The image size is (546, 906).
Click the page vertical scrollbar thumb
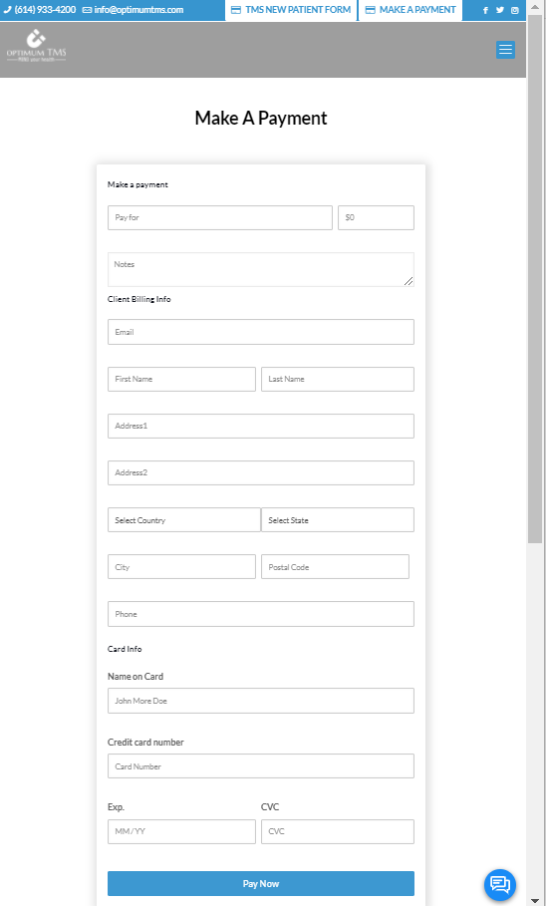pyautogui.click(x=534, y=278)
